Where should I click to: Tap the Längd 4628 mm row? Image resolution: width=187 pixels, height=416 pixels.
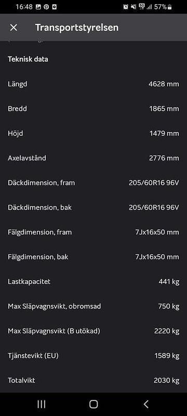(94, 84)
